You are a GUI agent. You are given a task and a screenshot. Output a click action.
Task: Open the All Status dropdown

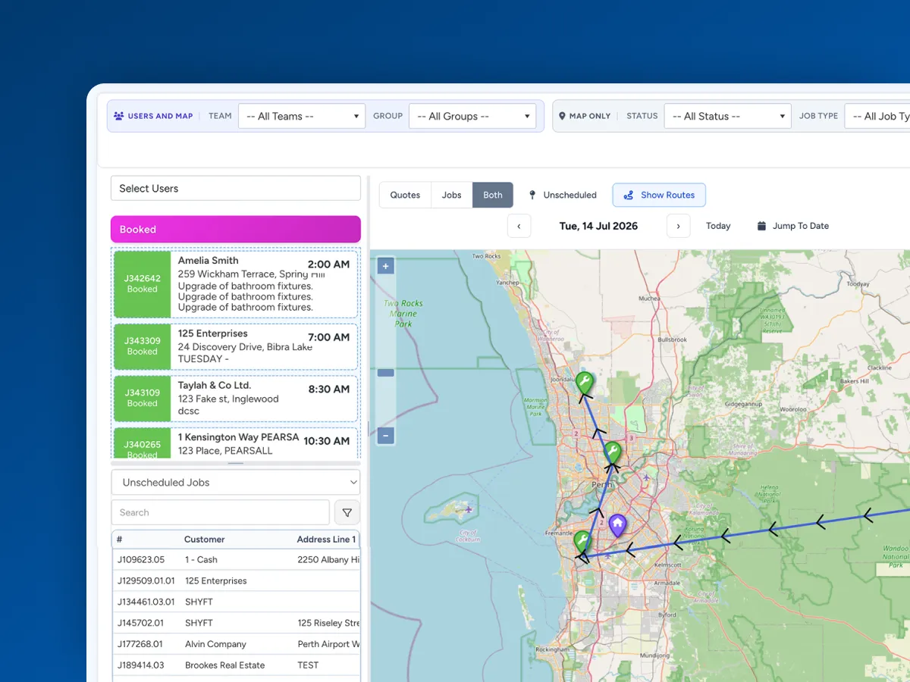pyautogui.click(x=728, y=116)
